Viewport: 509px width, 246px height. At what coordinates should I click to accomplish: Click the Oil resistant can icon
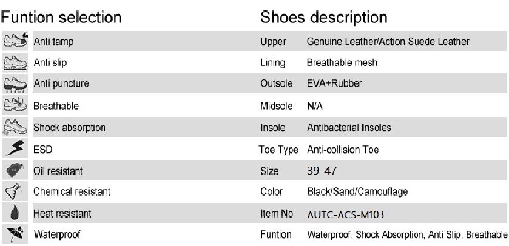(x=15, y=170)
